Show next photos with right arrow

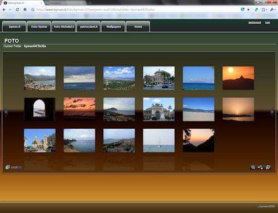272,112
